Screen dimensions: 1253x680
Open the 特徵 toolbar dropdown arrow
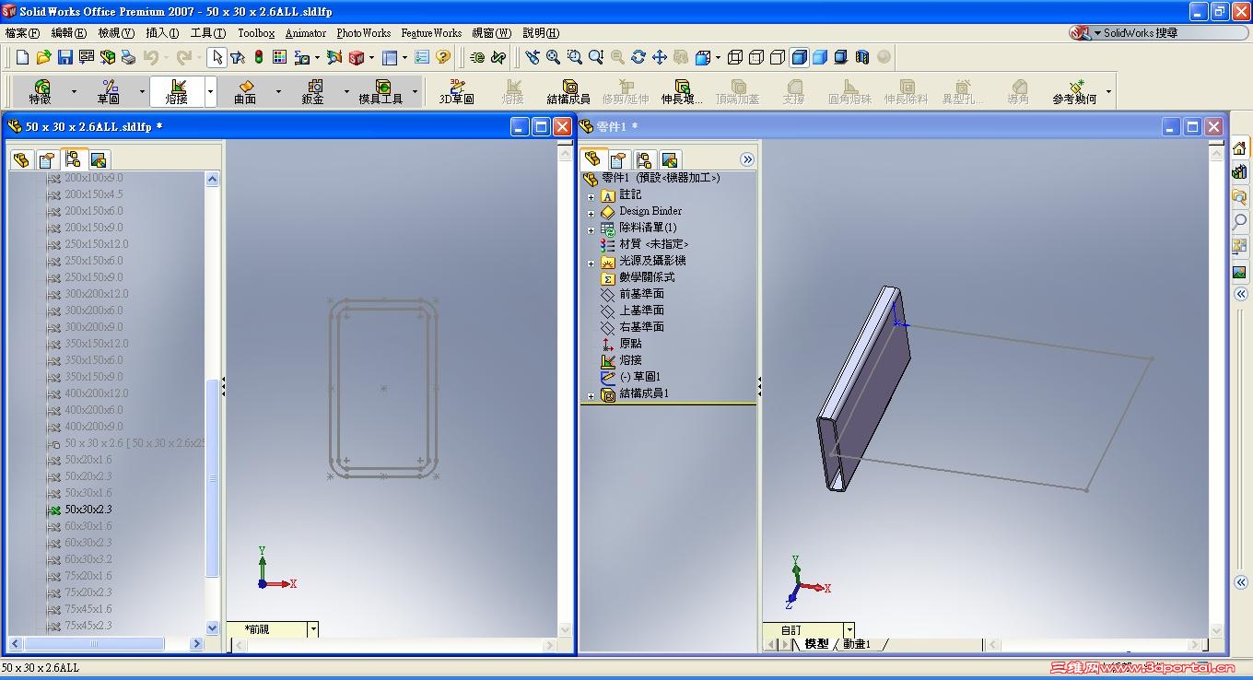[x=74, y=92]
